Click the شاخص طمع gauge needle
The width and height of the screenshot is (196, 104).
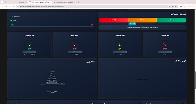pyautogui.click(x=73, y=44)
